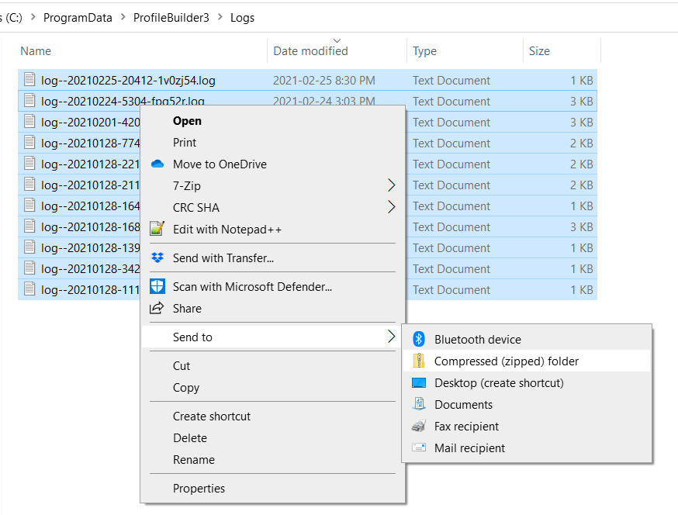The height and width of the screenshot is (515, 678).
Task: Click the Bluetooth icon in submenu
Action: [419, 339]
